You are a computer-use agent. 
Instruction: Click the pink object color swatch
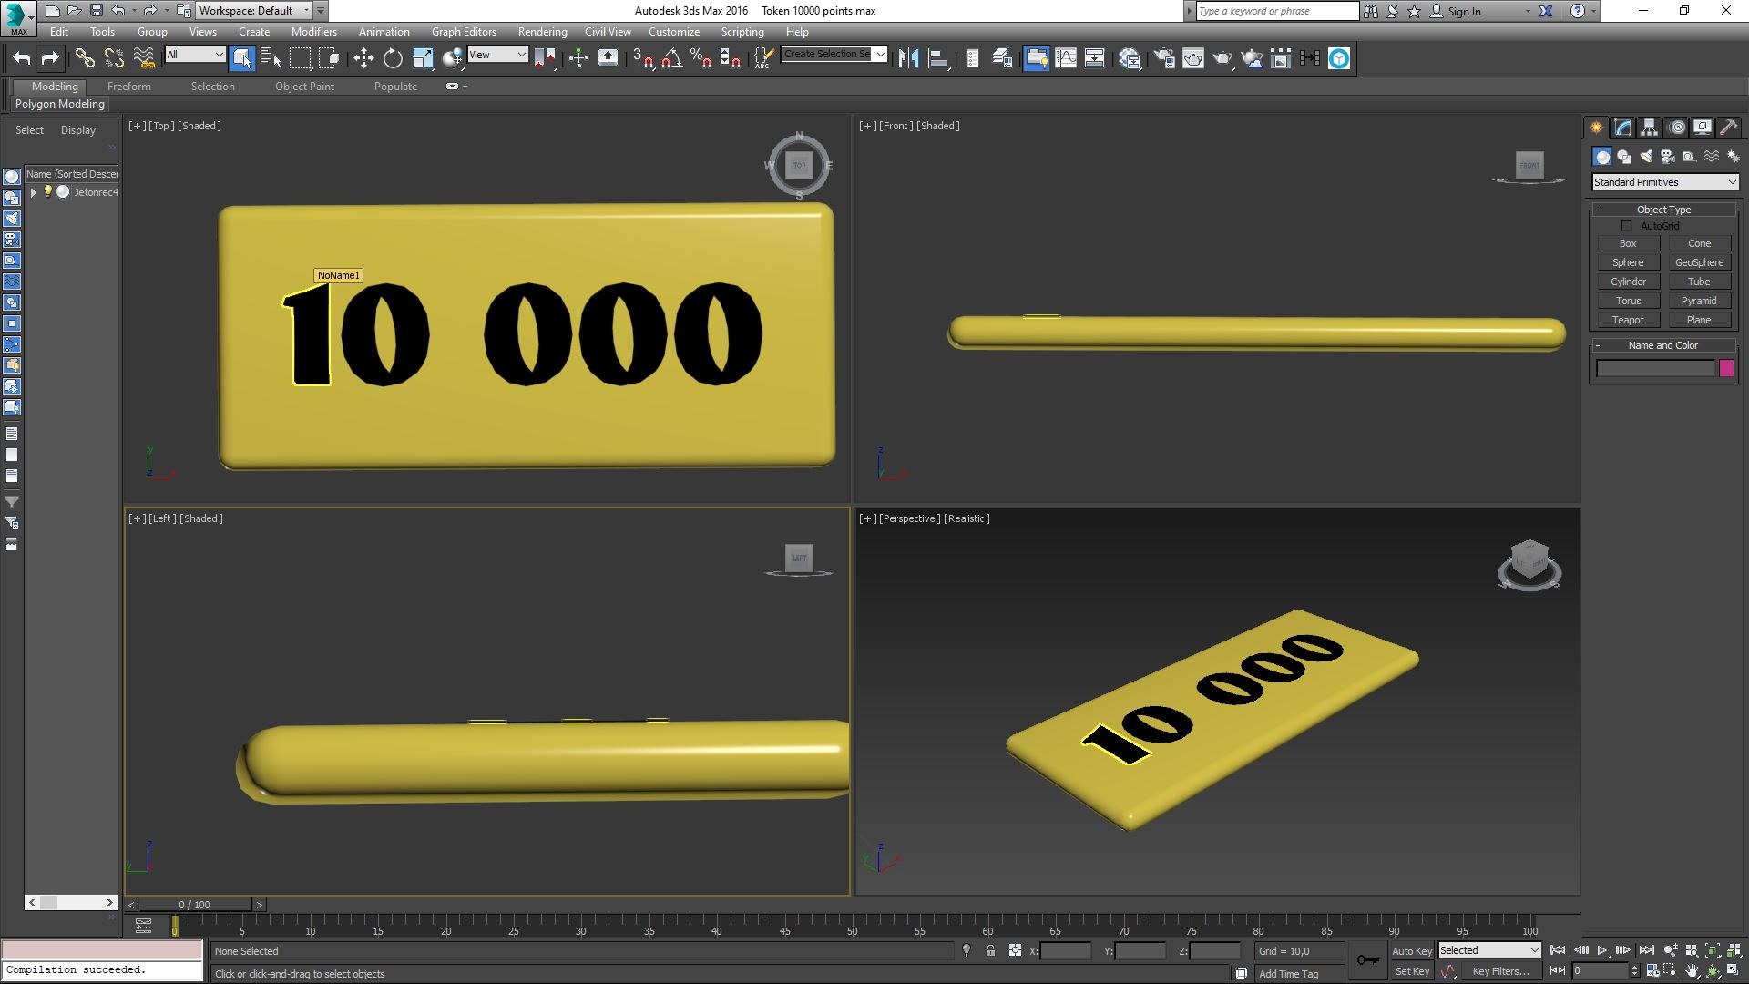pos(1726,368)
